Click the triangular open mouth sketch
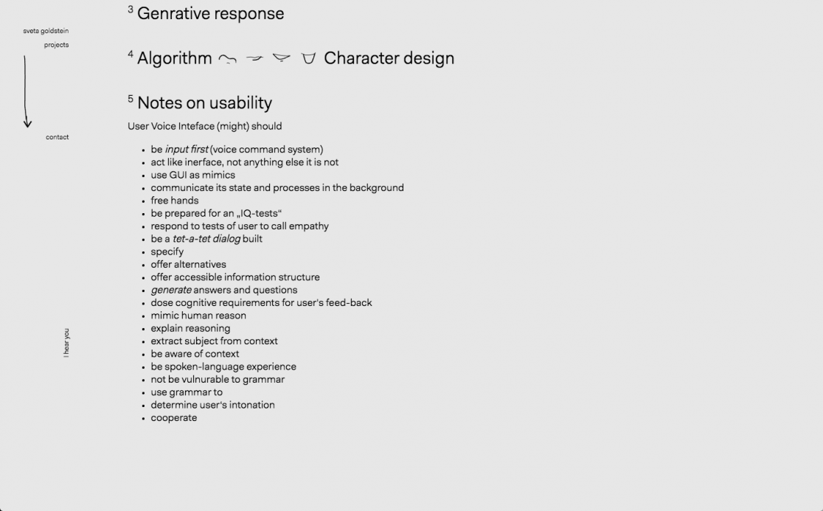This screenshot has height=511, width=823. pyautogui.click(x=281, y=58)
